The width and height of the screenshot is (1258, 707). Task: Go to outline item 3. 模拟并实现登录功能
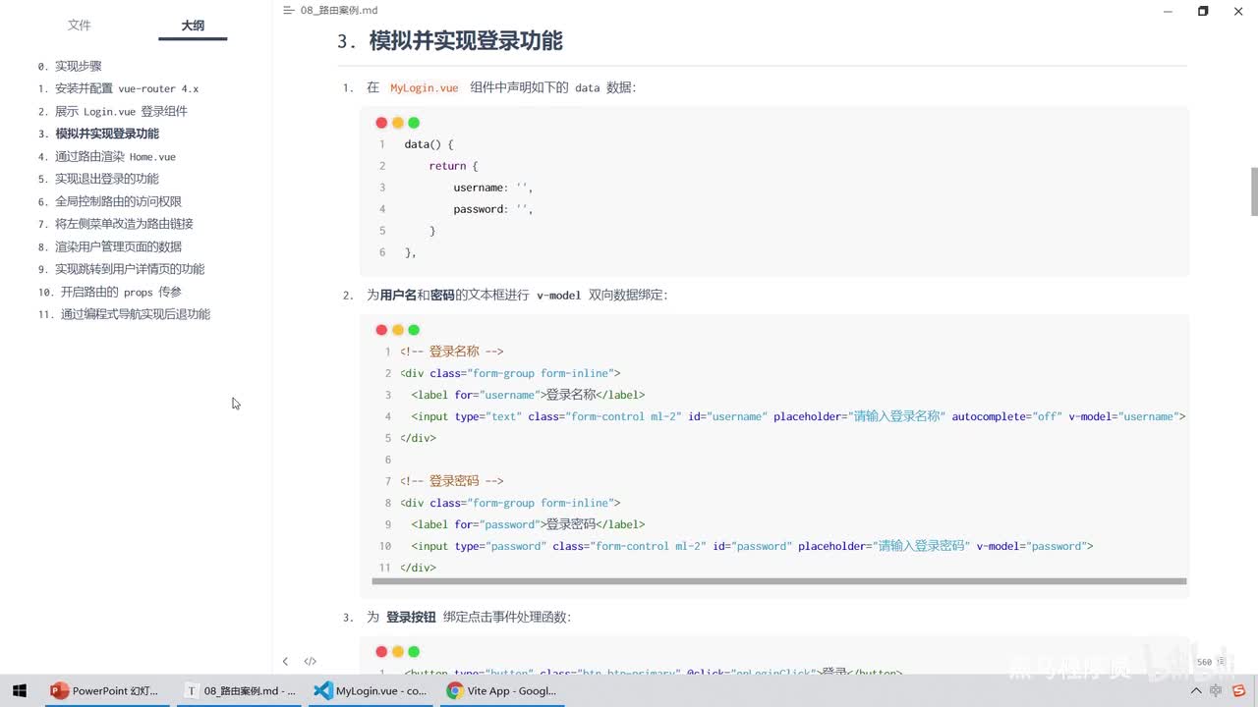(x=98, y=134)
